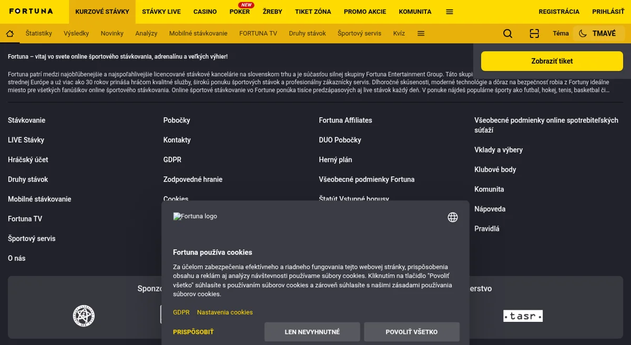This screenshot has width=631, height=345.
Task: Click LEN NEVYHNUTNÉ cookies button
Action: point(312,332)
